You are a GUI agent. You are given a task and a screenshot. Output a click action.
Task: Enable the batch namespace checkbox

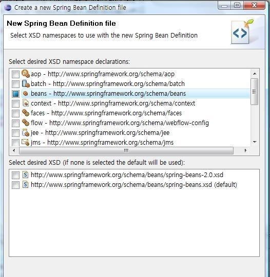pos(15,84)
